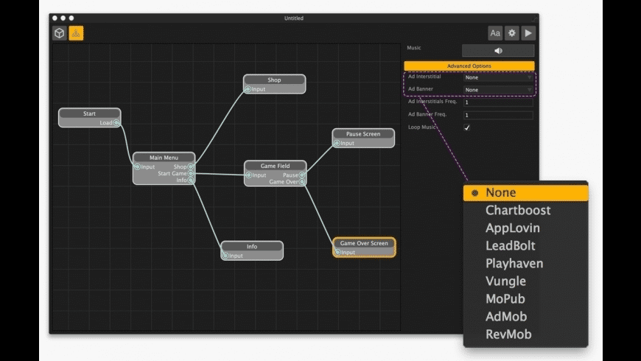Switch to the scene flow graph view

(x=77, y=33)
